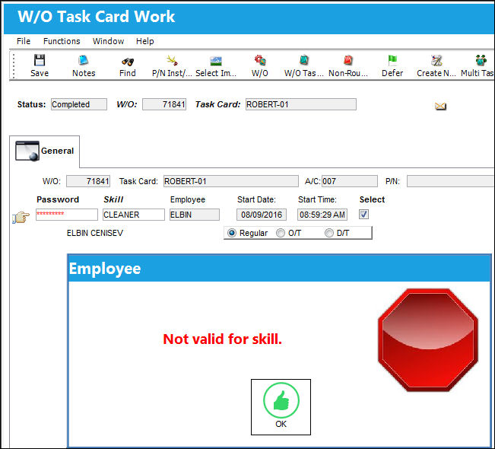This screenshot has width=495, height=449.
Task: Click the name text ELBIN CENISEV
Action: [x=95, y=233]
